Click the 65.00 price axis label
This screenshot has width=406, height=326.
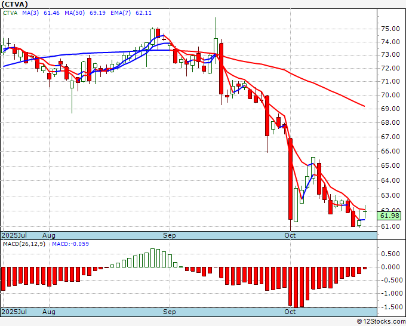point(390,165)
